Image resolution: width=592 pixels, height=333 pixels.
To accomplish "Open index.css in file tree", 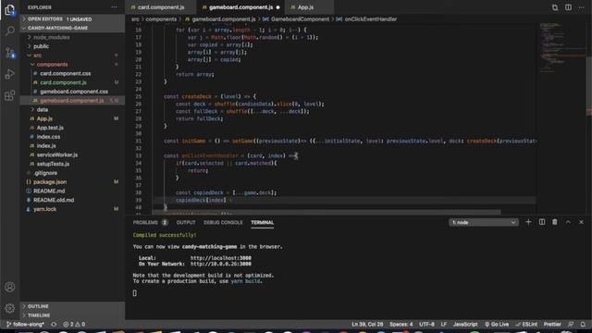I will 72,137.
